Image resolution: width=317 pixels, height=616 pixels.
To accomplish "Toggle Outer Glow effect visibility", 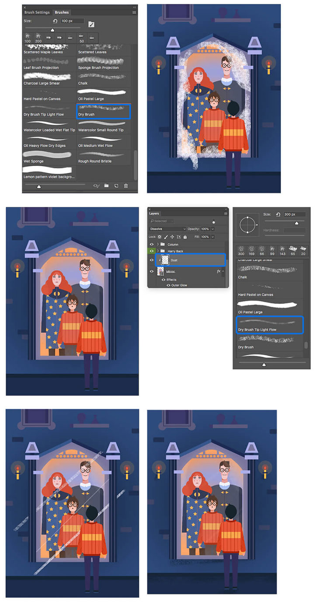I will (167, 285).
